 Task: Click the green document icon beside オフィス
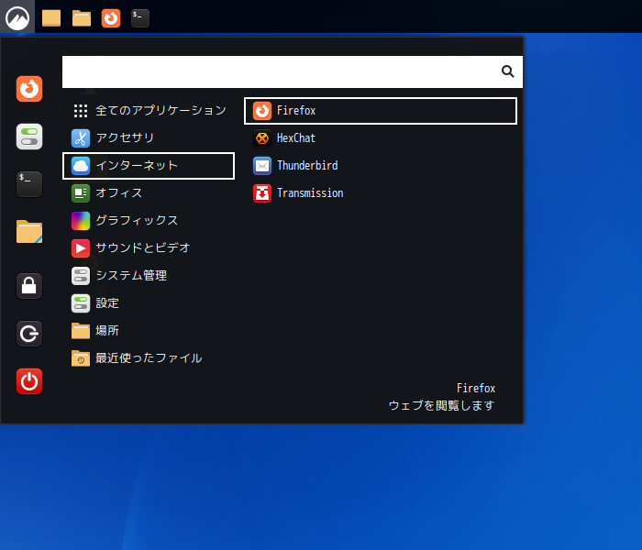(81, 193)
